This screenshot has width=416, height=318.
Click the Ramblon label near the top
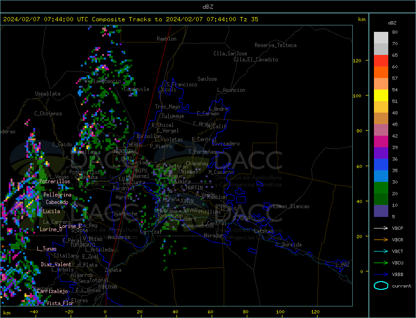tap(166, 39)
